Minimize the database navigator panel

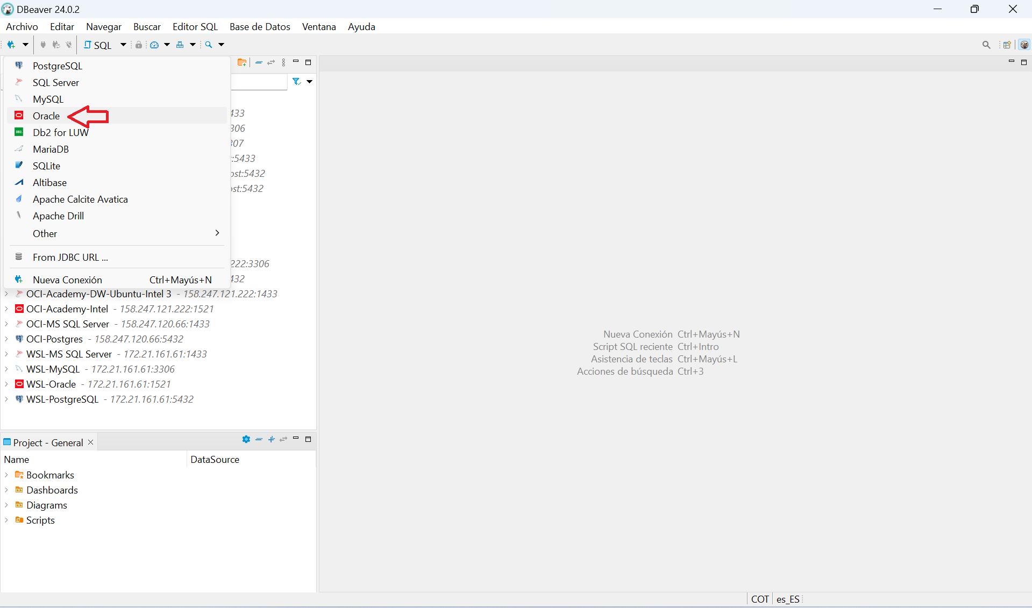(296, 62)
